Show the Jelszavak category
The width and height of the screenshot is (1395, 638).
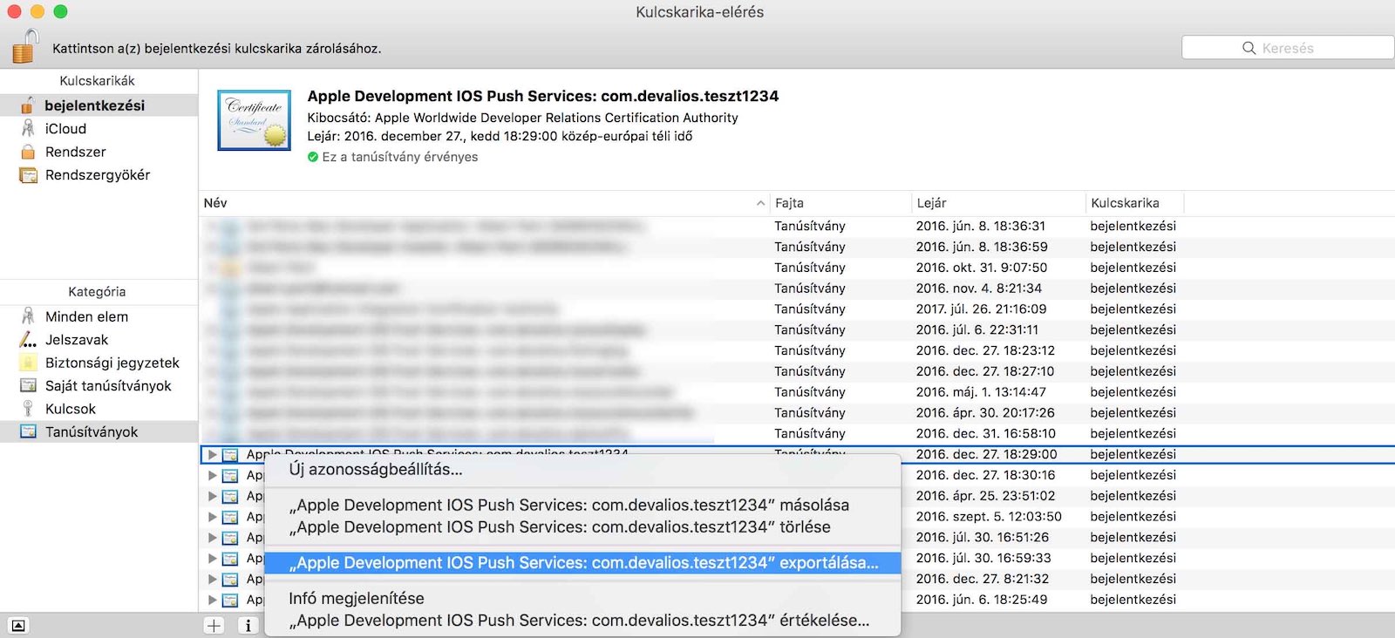(x=77, y=340)
